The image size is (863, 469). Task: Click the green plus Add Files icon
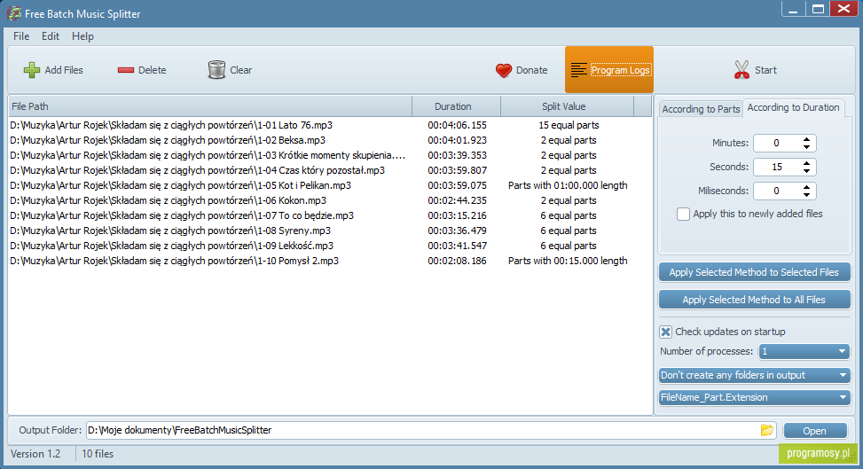click(32, 70)
